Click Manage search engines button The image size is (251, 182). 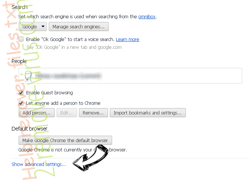(79, 26)
